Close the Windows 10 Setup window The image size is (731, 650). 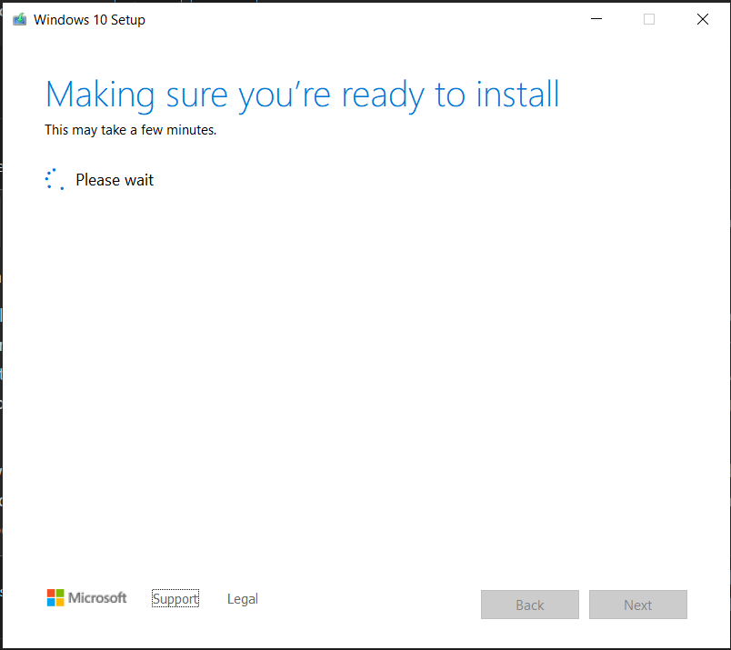tap(703, 19)
